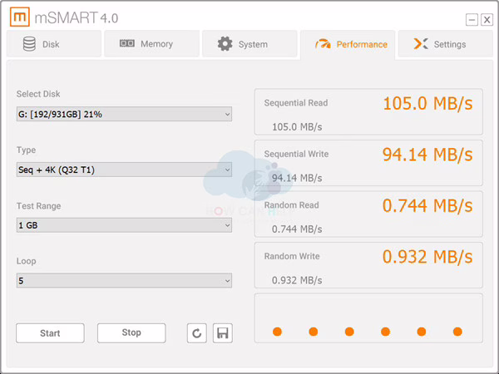Click the Select Disk label
Image resolution: width=499 pixels, height=374 pixels.
point(38,94)
